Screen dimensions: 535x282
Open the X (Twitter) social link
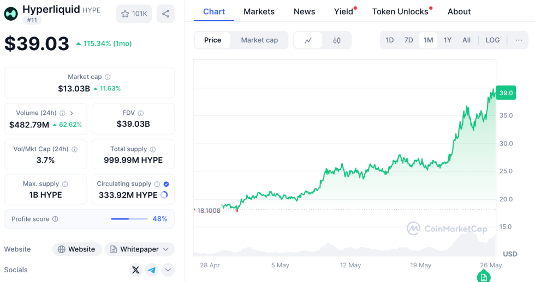click(135, 270)
